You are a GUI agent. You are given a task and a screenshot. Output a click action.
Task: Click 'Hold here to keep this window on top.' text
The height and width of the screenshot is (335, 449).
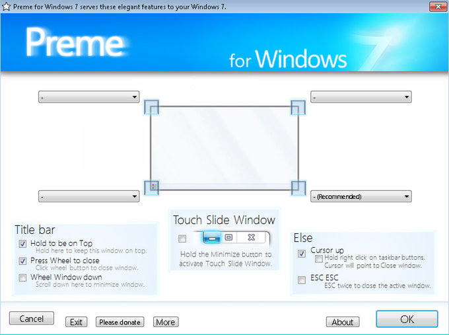pyautogui.click(x=91, y=250)
